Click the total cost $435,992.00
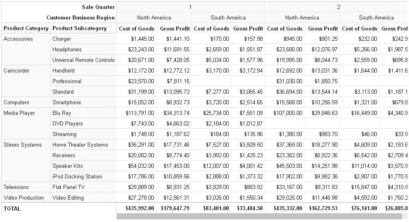409x222 pixels. click(x=140, y=209)
